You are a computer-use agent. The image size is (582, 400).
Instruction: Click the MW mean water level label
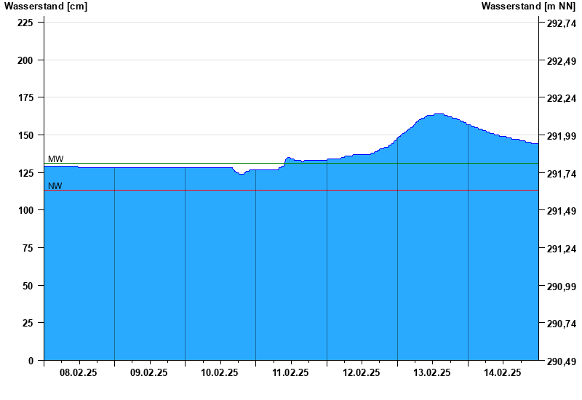(x=56, y=159)
